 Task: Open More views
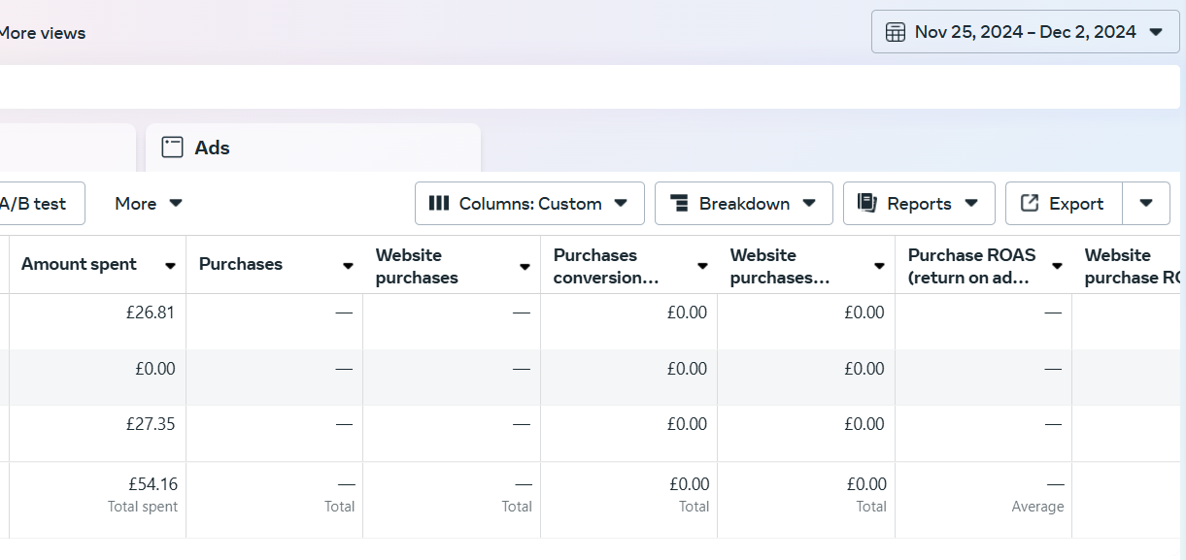point(42,33)
